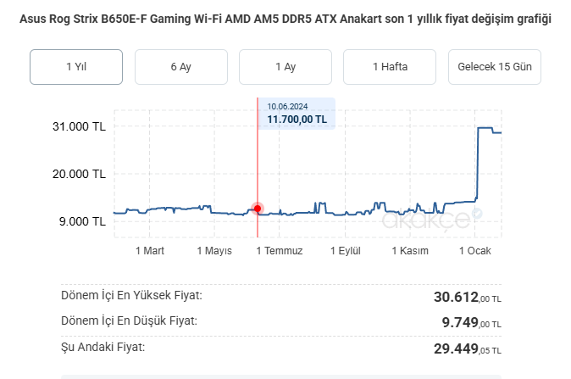The width and height of the screenshot is (571, 379).
Task: Click the highest price 30.612,00 TL
Action: [468, 297]
